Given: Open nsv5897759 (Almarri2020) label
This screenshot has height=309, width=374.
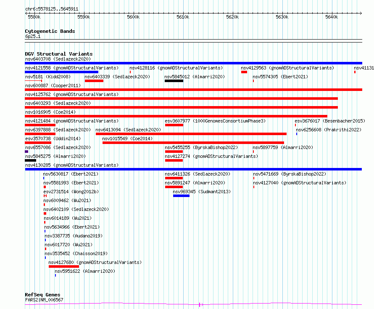Looking at the screenshot, I should point(283,147).
